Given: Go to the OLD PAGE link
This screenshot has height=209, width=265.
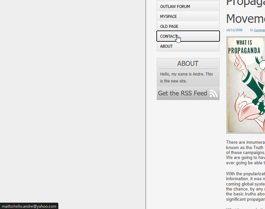Looking at the screenshot, I should (188, 26).
